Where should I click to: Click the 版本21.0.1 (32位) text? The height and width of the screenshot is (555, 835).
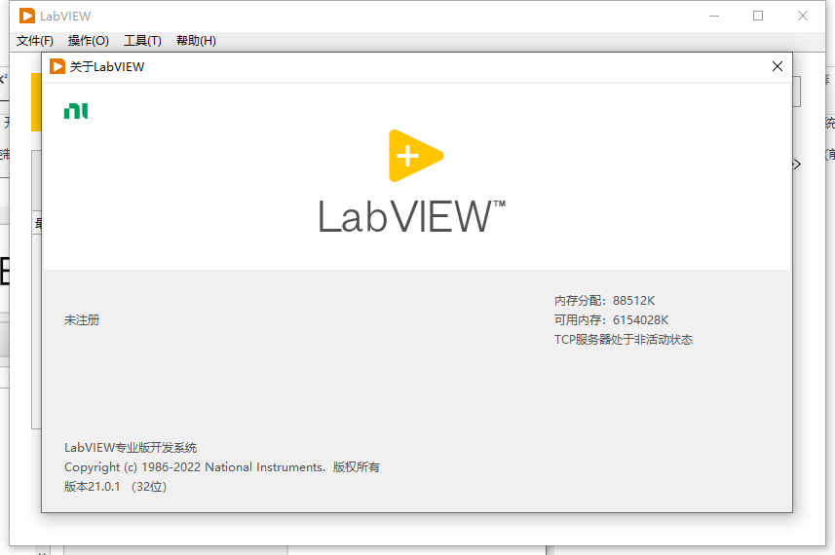pyautogui.click(x=116, y=487)
